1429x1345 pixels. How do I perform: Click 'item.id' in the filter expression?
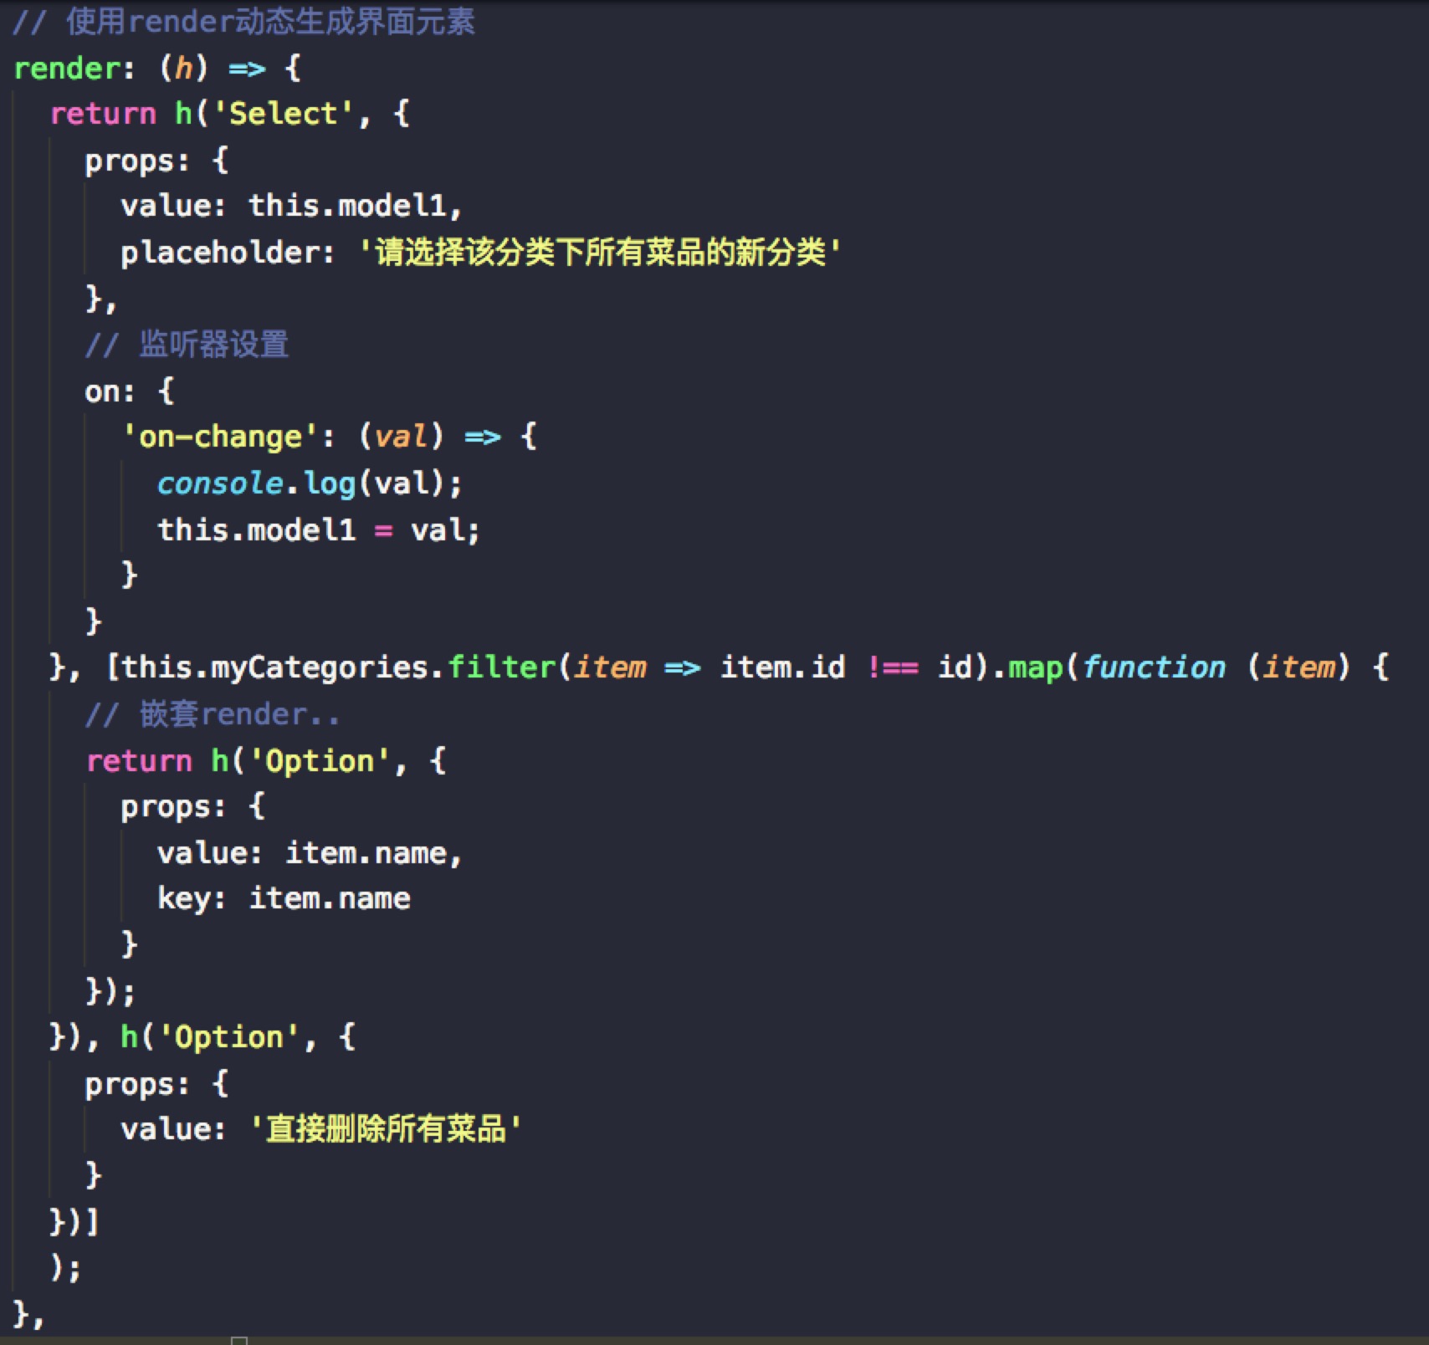point(783,667)
